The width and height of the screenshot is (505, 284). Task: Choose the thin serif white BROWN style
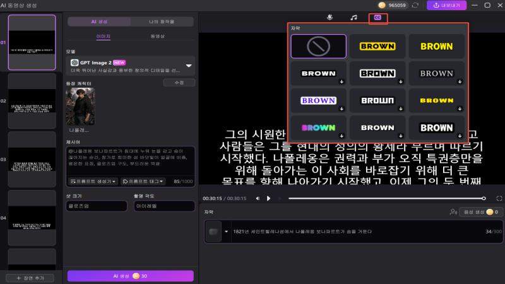436,73
